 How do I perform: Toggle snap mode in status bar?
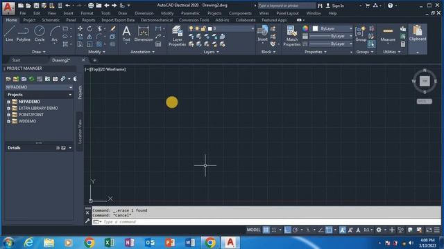274,230
